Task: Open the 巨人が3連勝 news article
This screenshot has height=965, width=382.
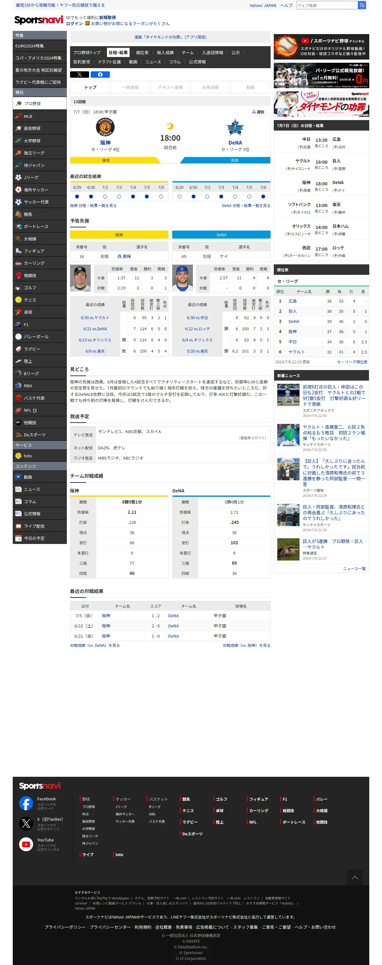Action: pyautogui.click(x=333, y=544)
